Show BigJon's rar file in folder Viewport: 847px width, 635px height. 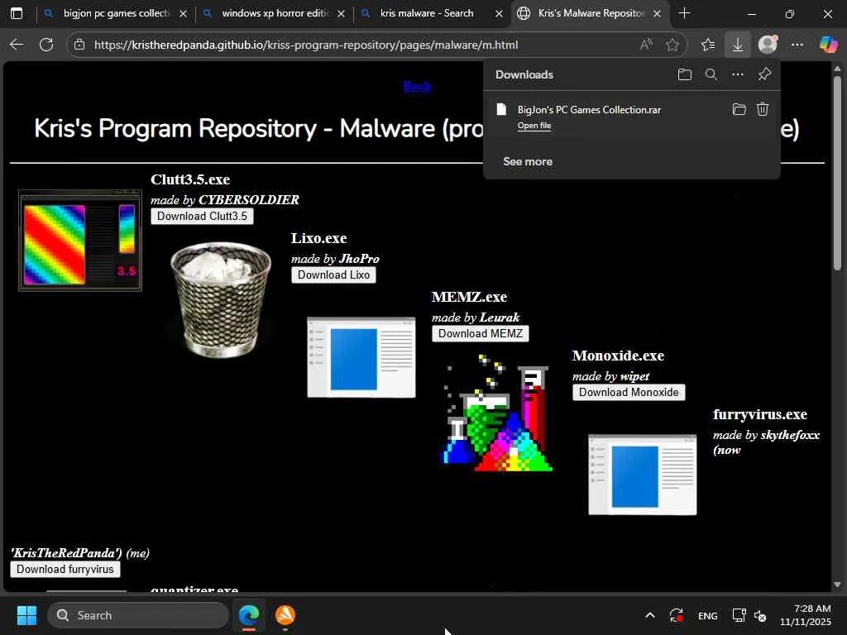[x=739, y=109]
